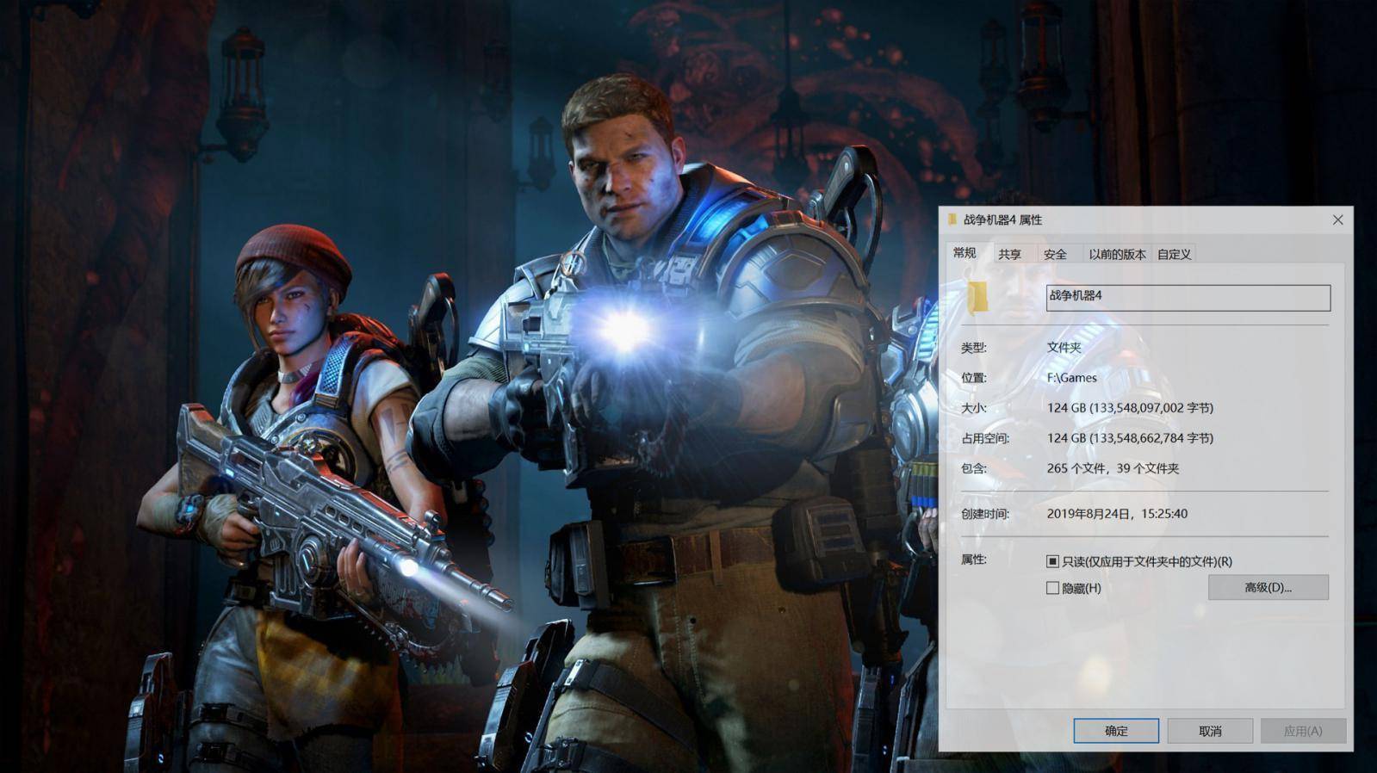Open 高级(D)... advanced attributes
Image resolution: width=1377 pixels, height=773 pixels.
tap(1268, 587)
